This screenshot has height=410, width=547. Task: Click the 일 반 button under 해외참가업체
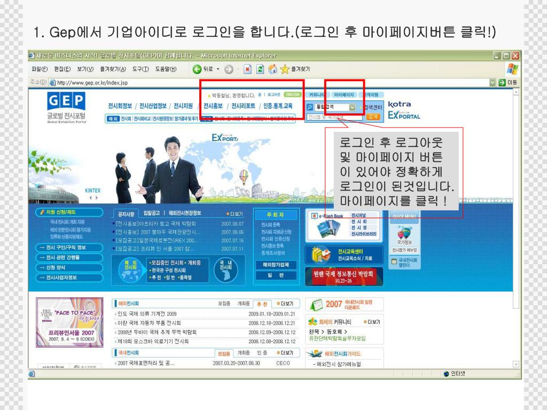pos(276,275)
